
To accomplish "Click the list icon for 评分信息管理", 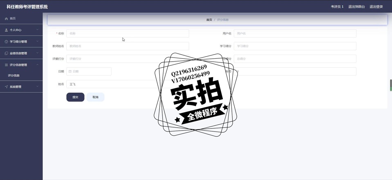I will coord(6,65).
